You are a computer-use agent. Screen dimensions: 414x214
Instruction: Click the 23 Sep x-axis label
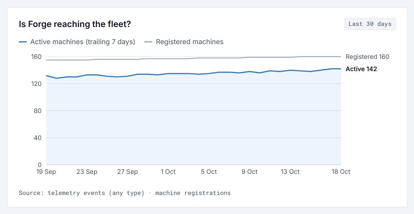coord(87,172)
